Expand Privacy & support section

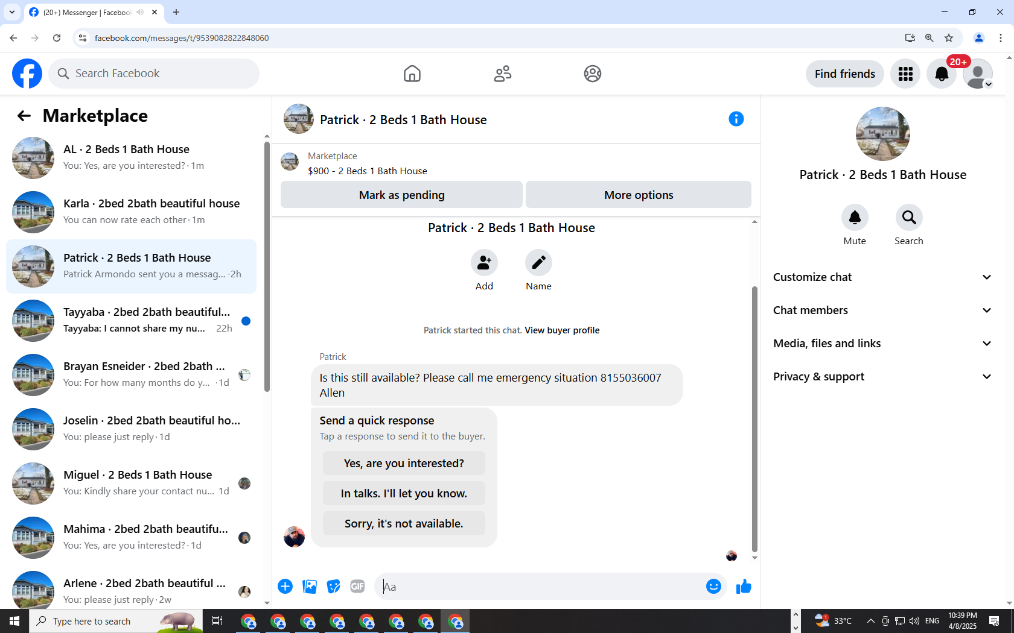click(882, 377)
